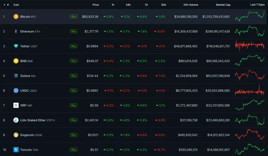This screenshot has height=156, width=268.
Task: Click the Toncoin blue logo icon
Action: [x=16, y=150]
